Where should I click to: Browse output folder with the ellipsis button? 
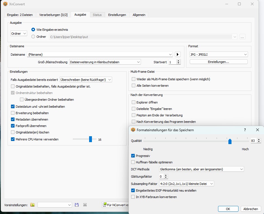[x=242, y=37]
